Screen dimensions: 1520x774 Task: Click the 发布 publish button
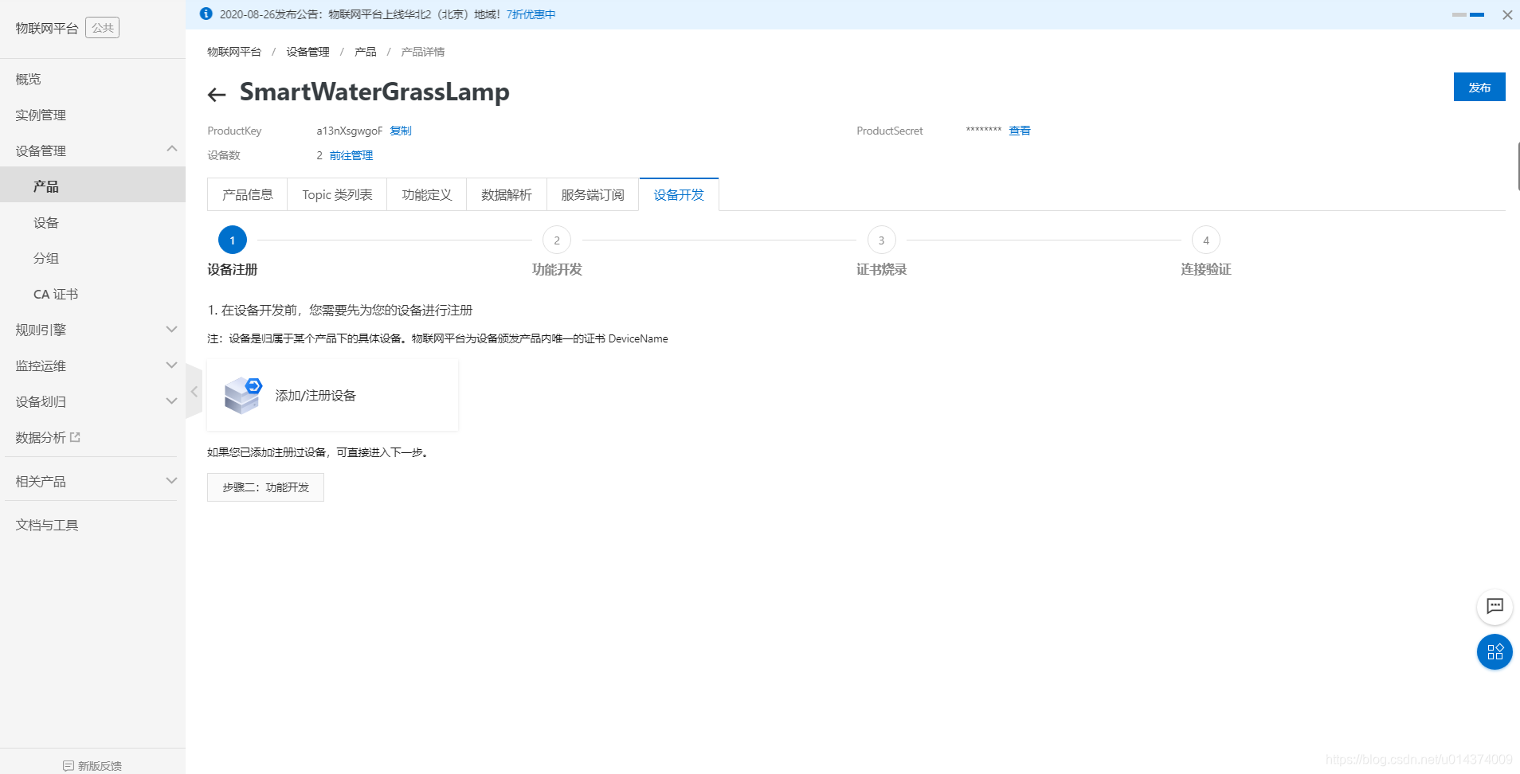point(1479,88)
